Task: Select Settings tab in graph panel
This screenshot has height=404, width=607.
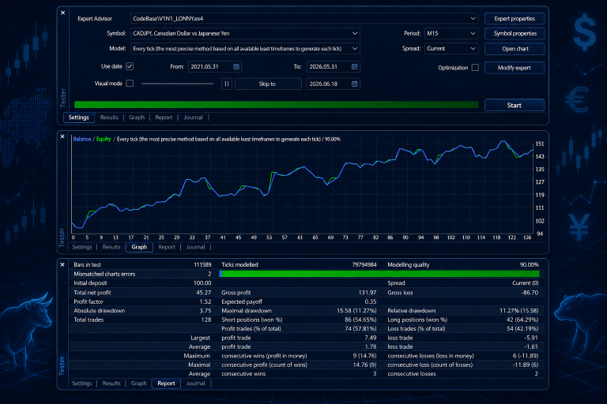Action: pos(82,247)
